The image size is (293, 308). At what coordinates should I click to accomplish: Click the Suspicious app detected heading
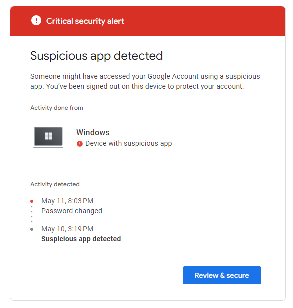pos(97,56)
